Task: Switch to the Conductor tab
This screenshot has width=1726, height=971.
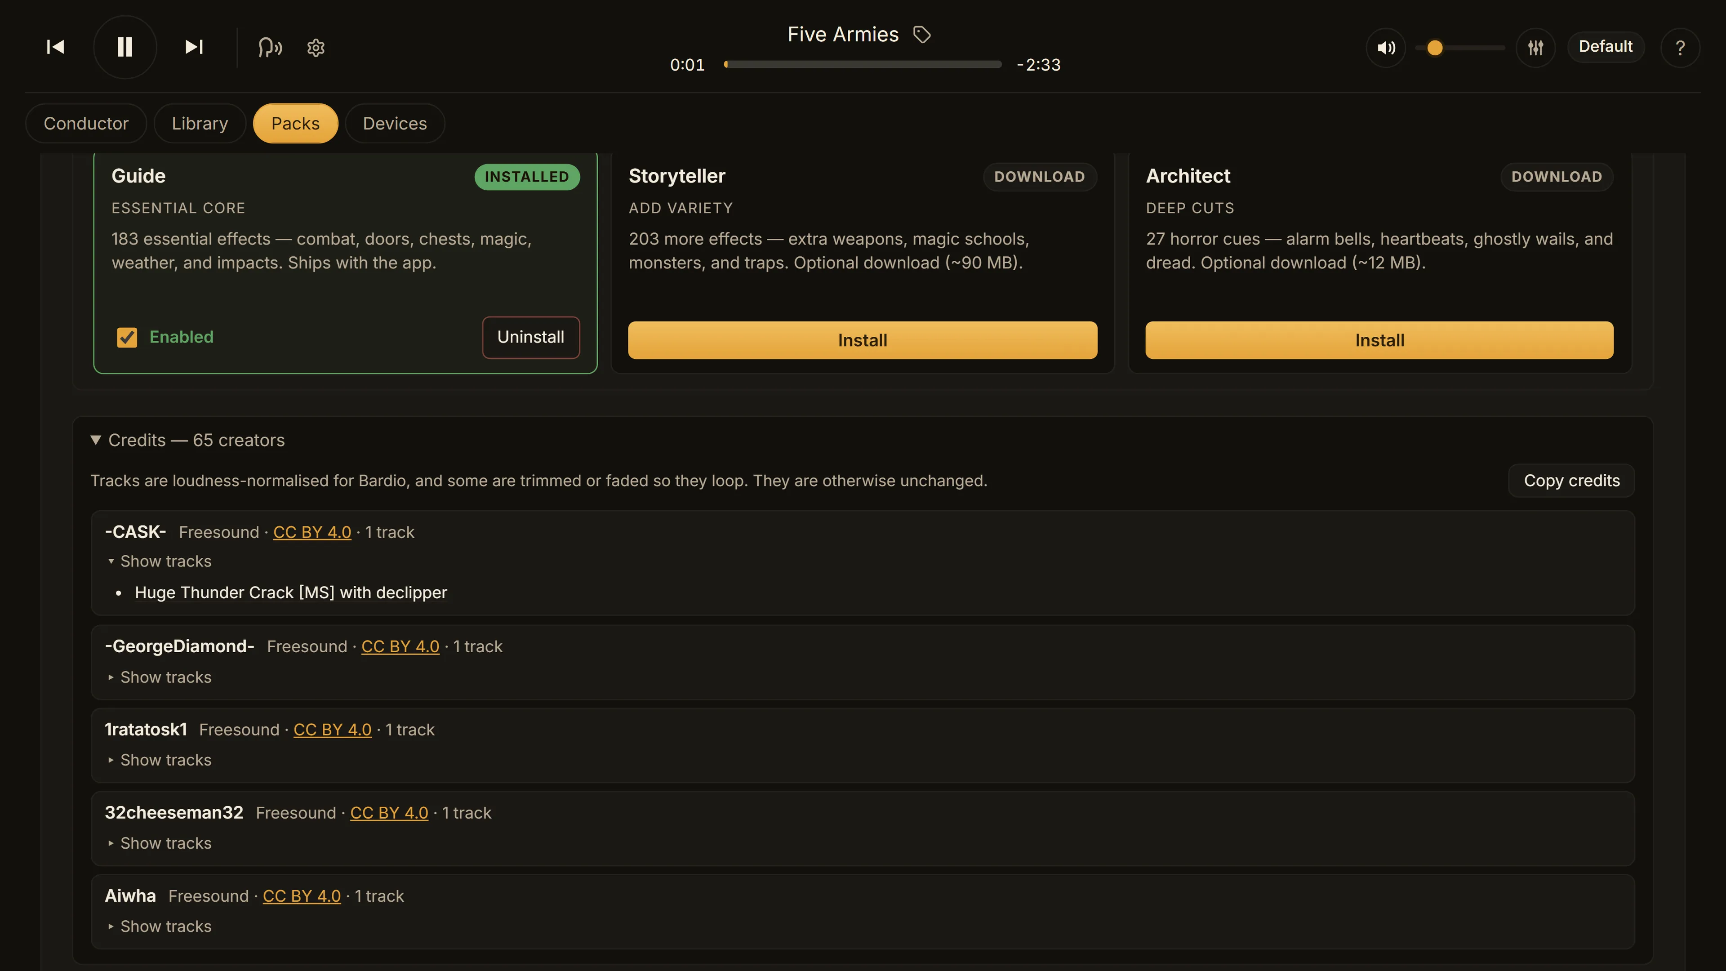Action: pyautogui.click(x=86, y=123)
